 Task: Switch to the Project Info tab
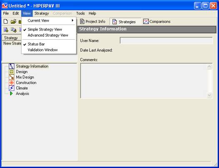[92, 22]
